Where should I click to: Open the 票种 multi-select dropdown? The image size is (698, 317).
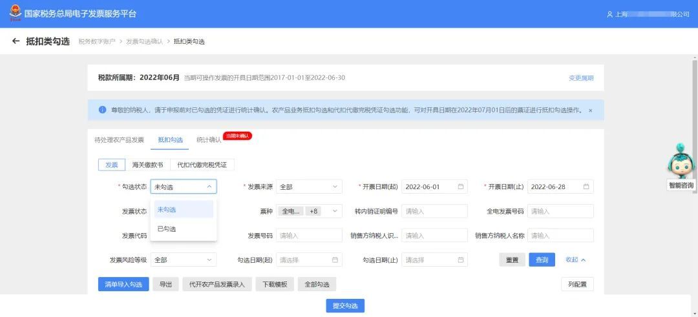point(309,211)
